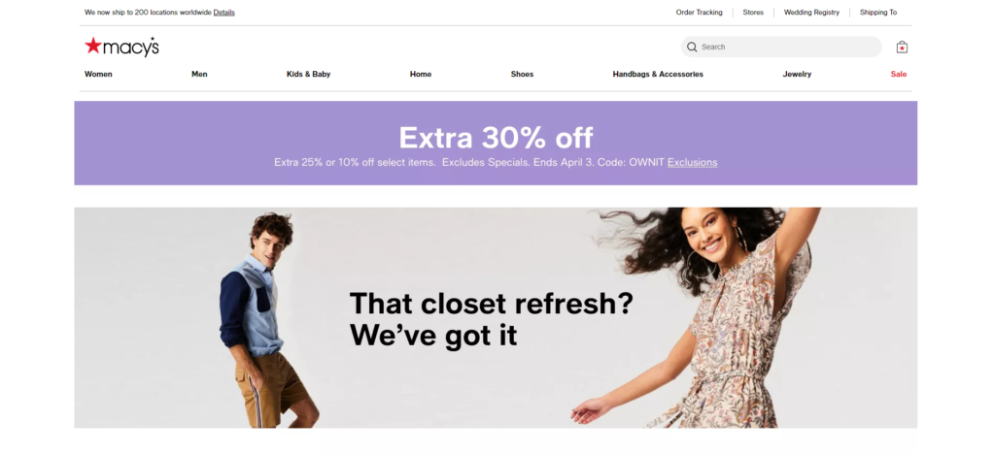
Task: Open the red Sale link
Action: point(899,74)
